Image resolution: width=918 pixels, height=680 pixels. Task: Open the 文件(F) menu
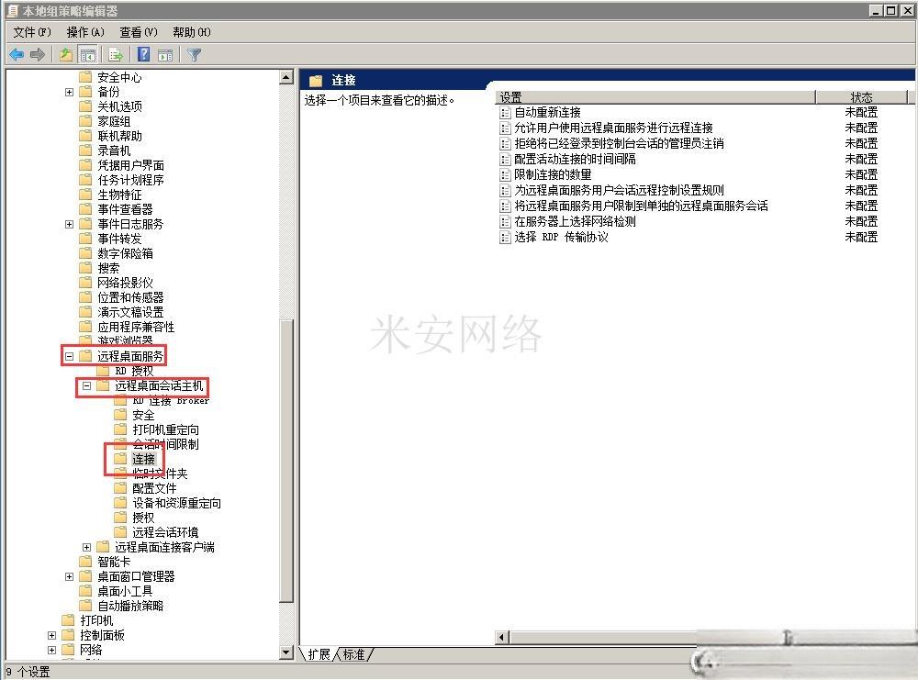point(32,32)
